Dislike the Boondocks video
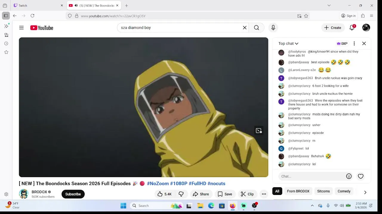Screen dimensions: 382x214 click(x=181, y=194)
